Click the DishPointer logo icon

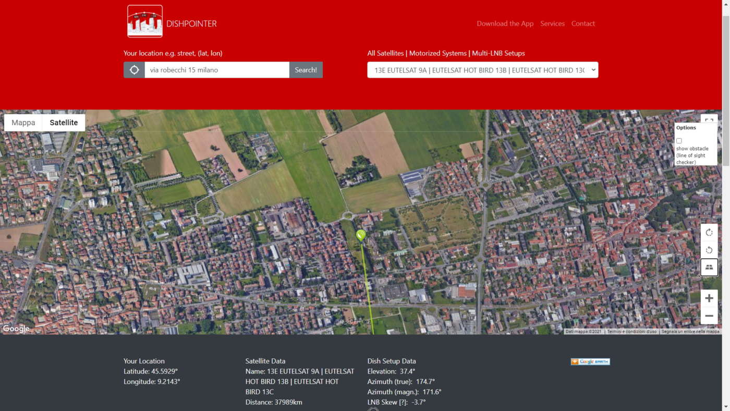point(145,21)
